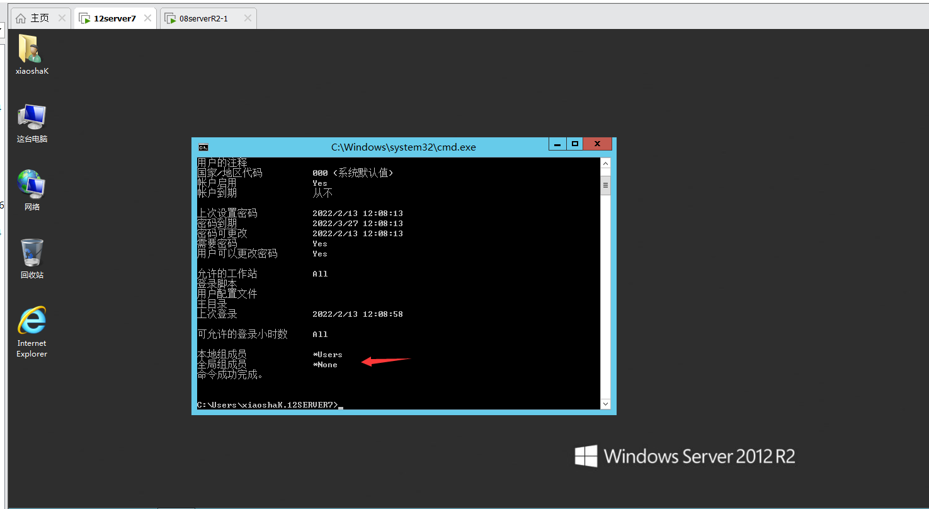Click the 允许的工作站 label text

pyautogui.click(x=227, y=274)
